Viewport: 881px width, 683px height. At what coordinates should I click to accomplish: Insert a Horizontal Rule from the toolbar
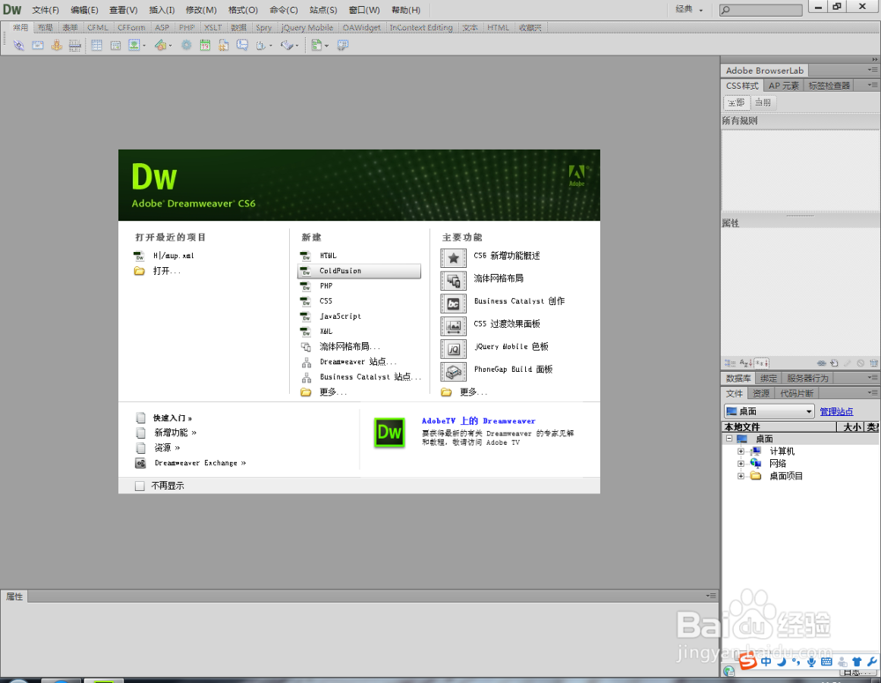[75, 46]
